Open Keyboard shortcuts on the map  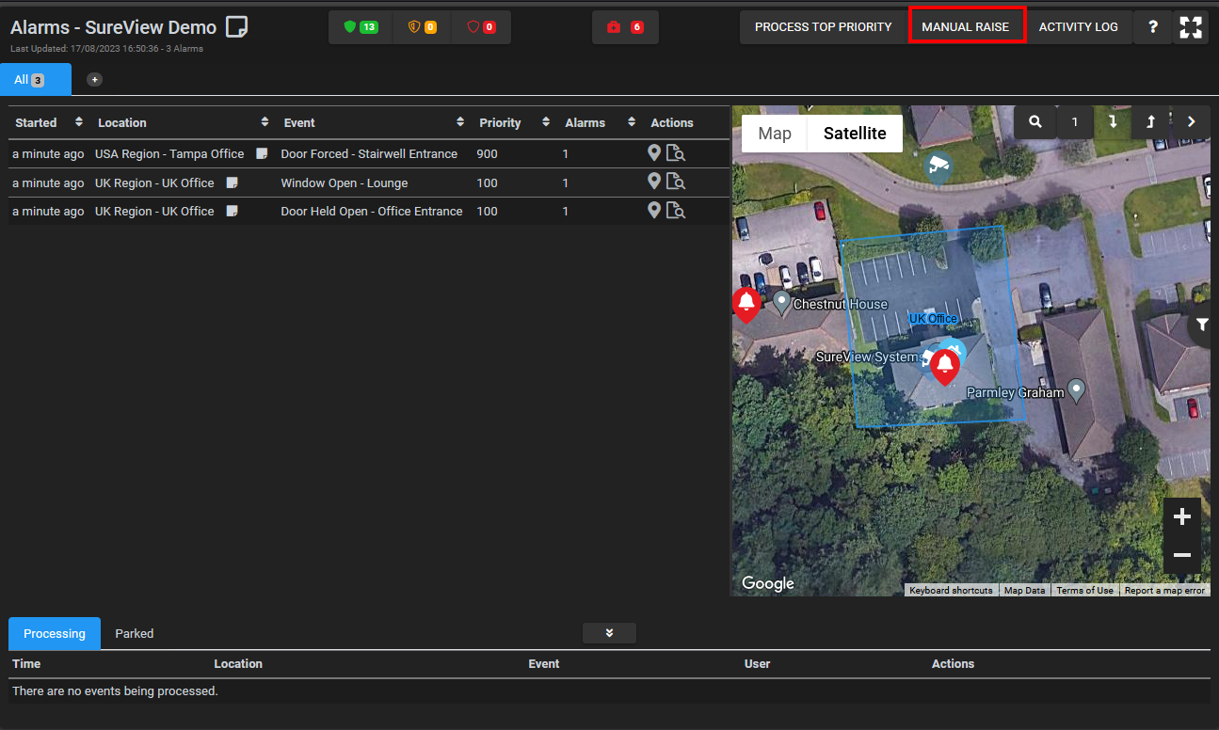951,591
